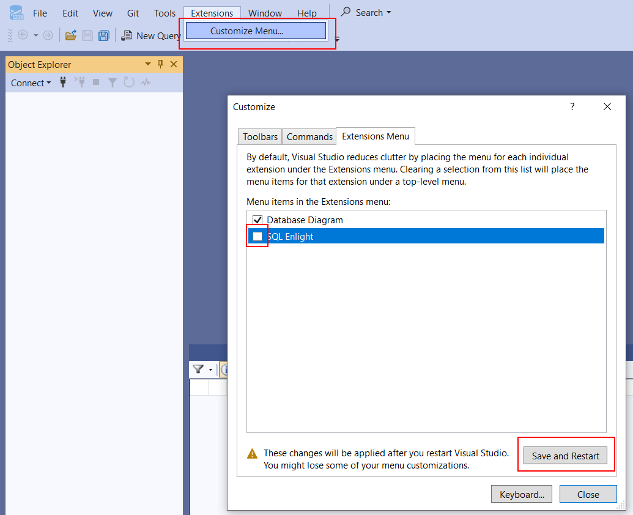633x515 pixels.
Task: Click the help question mark in Customize dialog
Action: tap(572, 106)
